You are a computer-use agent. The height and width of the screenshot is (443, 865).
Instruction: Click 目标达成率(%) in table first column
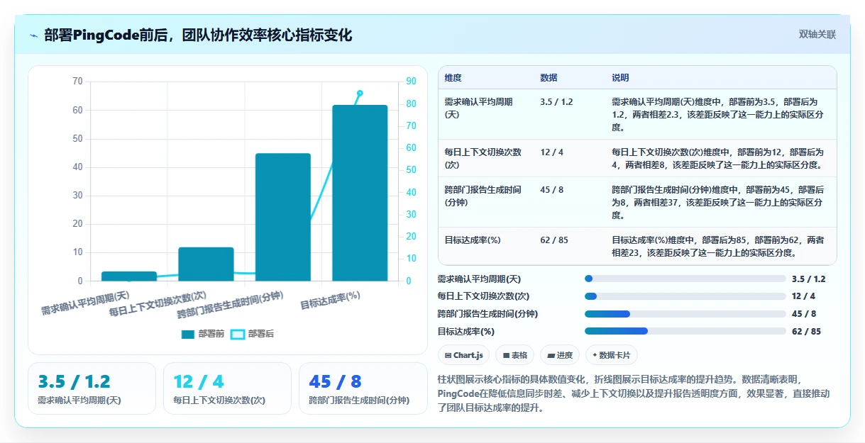pyautogui.click(x=473, y=240)
